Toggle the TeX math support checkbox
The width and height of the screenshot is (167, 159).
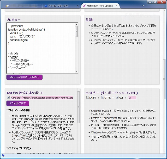click(8, 97)
